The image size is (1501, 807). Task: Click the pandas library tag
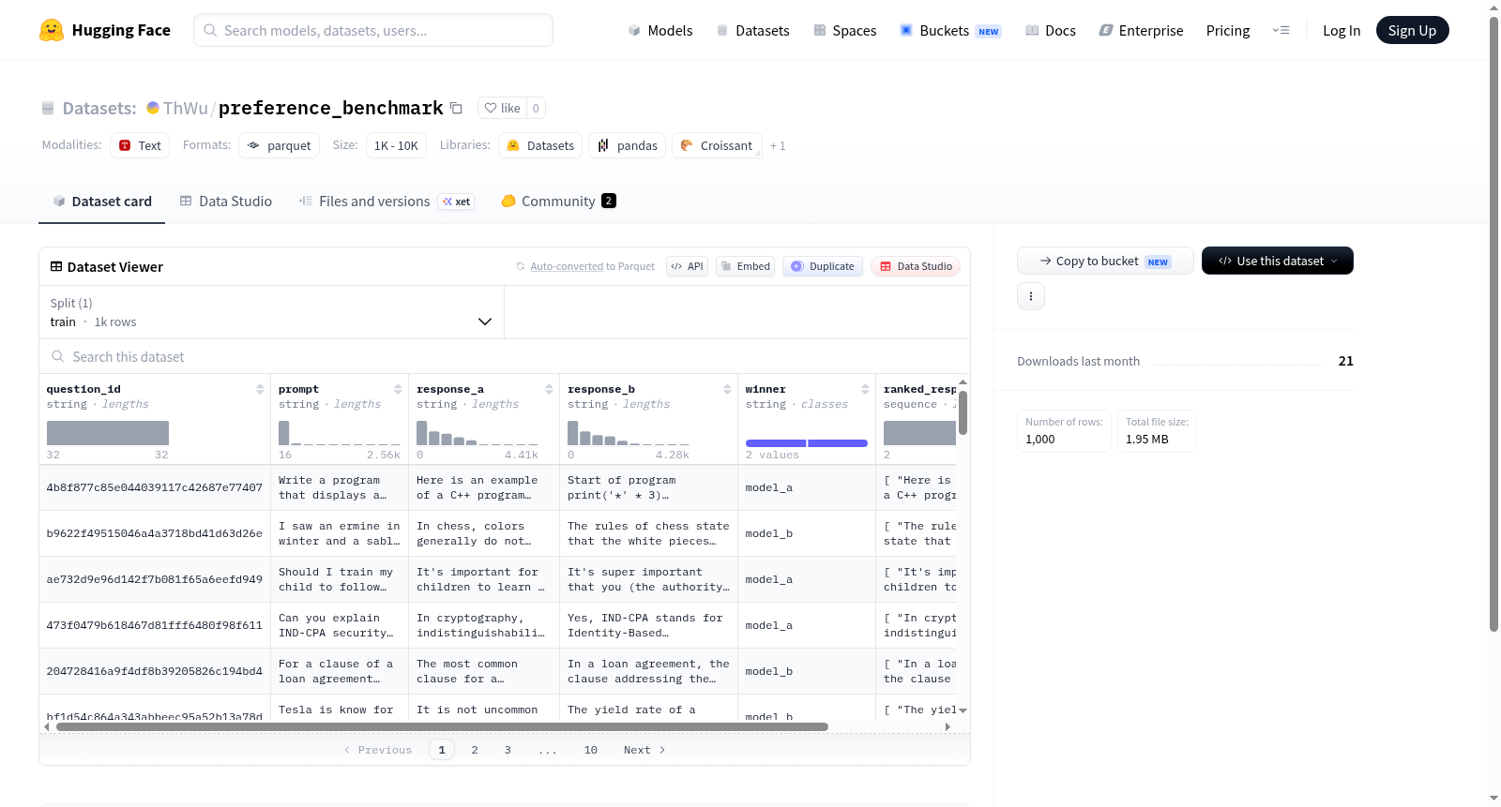coord(627,145)
